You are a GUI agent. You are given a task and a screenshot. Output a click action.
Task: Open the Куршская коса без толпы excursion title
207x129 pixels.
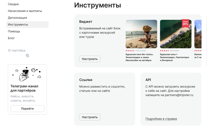point(140,57)
